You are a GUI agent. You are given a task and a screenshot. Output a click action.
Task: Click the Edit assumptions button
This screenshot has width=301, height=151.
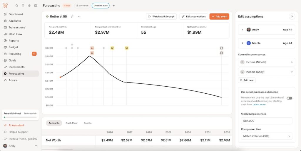click(194, 16)
